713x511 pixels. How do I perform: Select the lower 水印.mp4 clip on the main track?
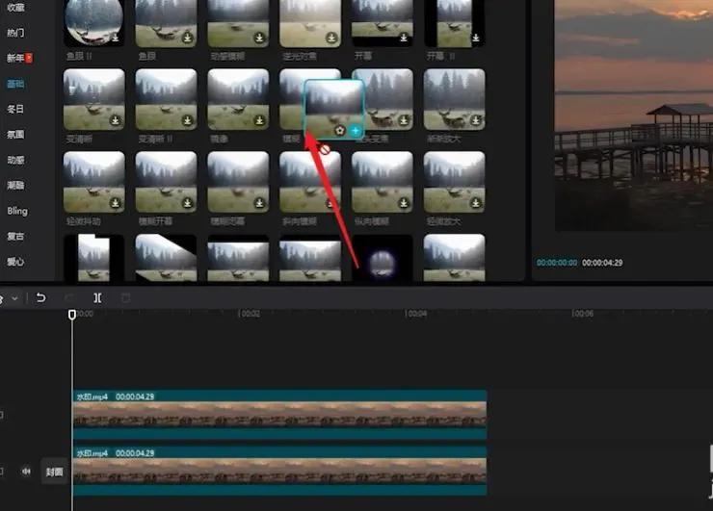[279, 471]
